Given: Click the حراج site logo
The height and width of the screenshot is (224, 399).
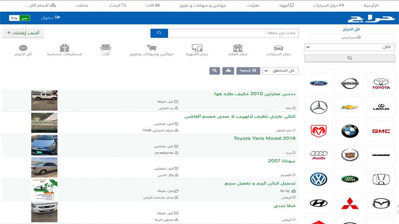Looking at the screenshot, I should [371, 18].
